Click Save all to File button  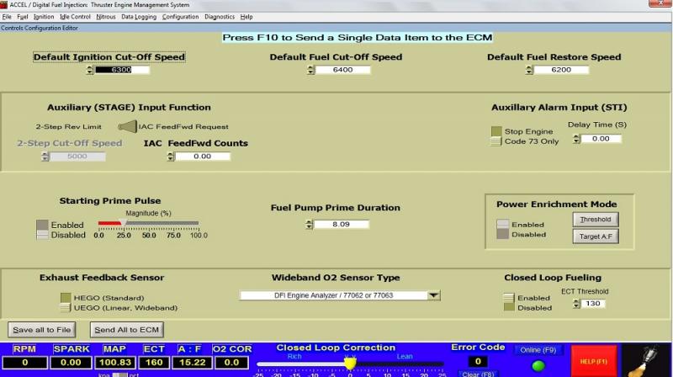pos(41,330)
